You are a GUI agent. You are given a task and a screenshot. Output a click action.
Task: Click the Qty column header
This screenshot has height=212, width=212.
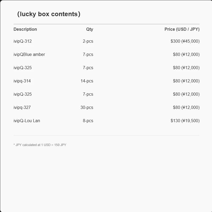90,29
